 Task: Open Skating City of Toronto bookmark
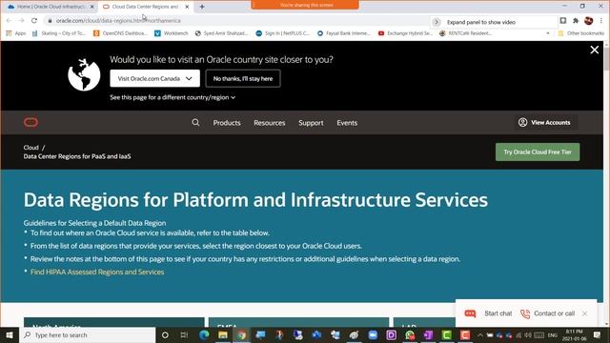(x=58, y=33)
